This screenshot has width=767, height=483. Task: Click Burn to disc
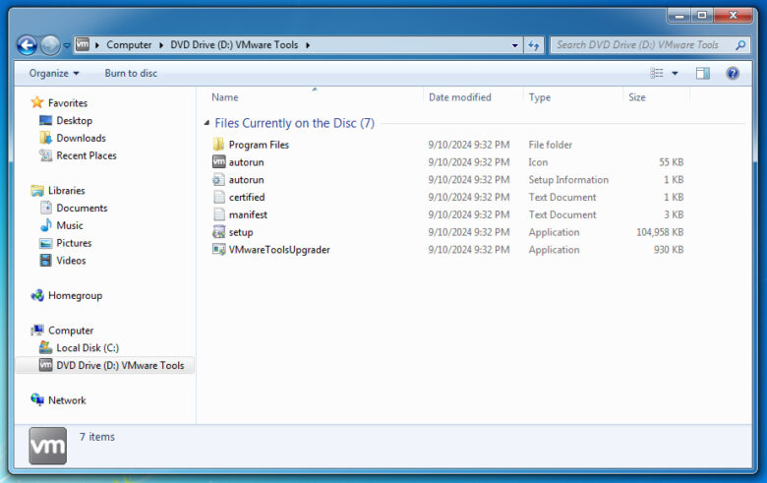[x=131, y=74]
